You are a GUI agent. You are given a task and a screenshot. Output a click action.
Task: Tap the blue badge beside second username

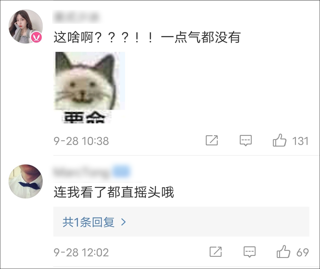tap(122, 171)
